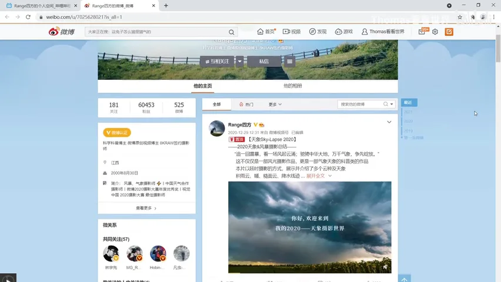Open the 共同关注(57) mutual follows link

pyautogui.click(x=116, y=239)
